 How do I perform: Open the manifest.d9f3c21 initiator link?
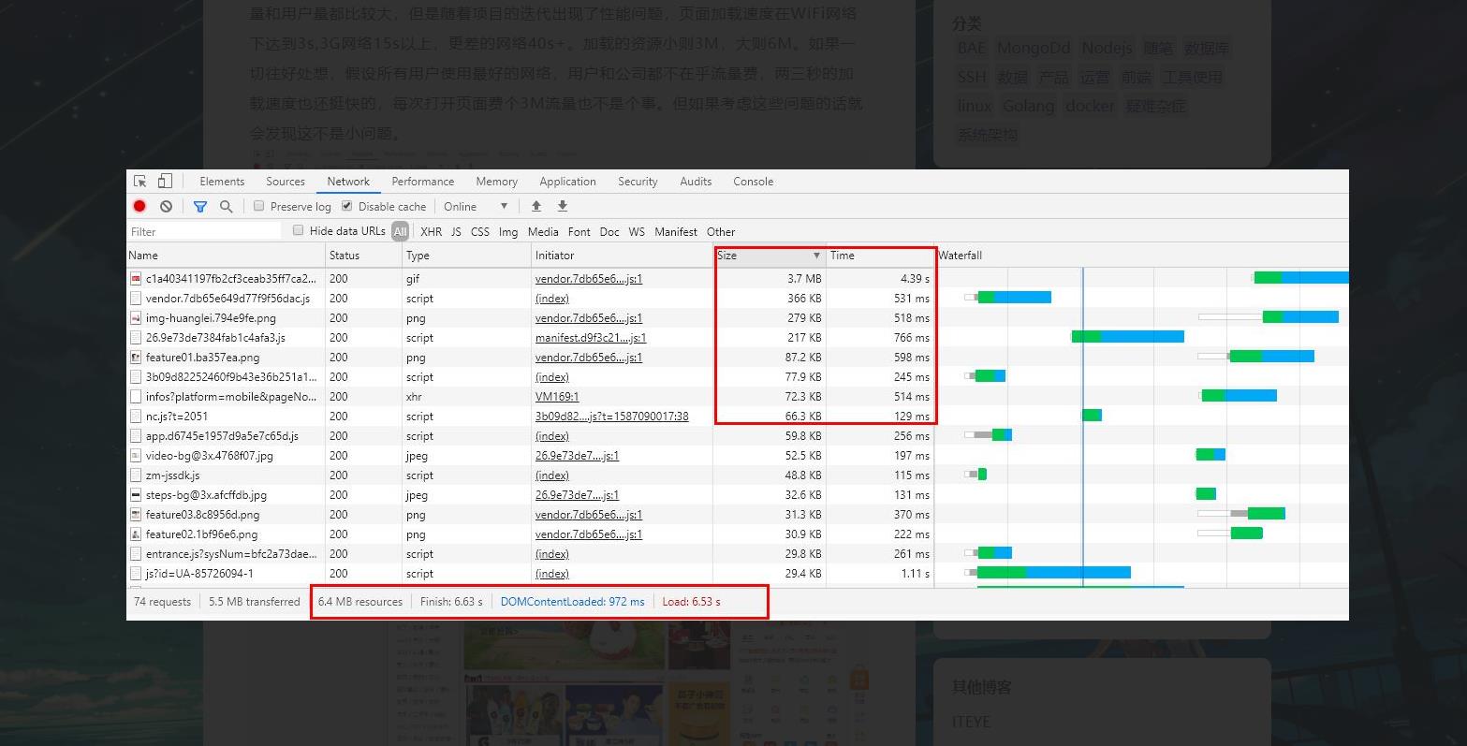click(x=590, y=338)
